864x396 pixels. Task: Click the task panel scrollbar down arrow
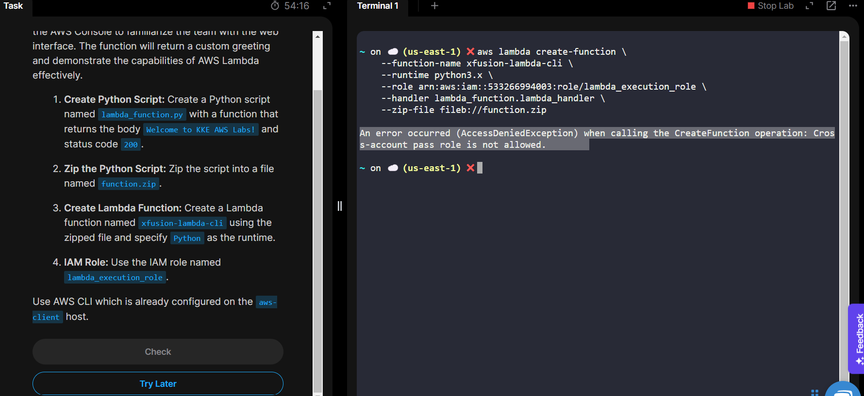tap(317, 393)
